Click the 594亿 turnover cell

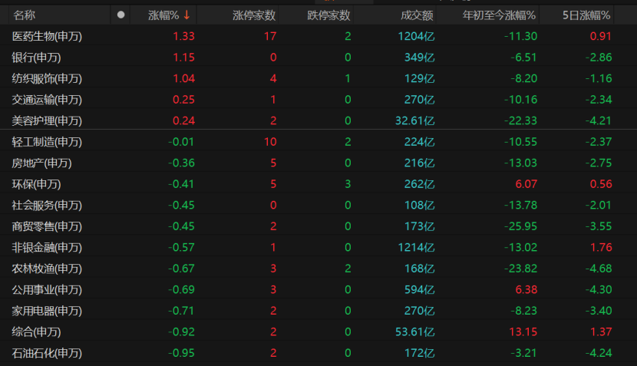tap(419, 289)
